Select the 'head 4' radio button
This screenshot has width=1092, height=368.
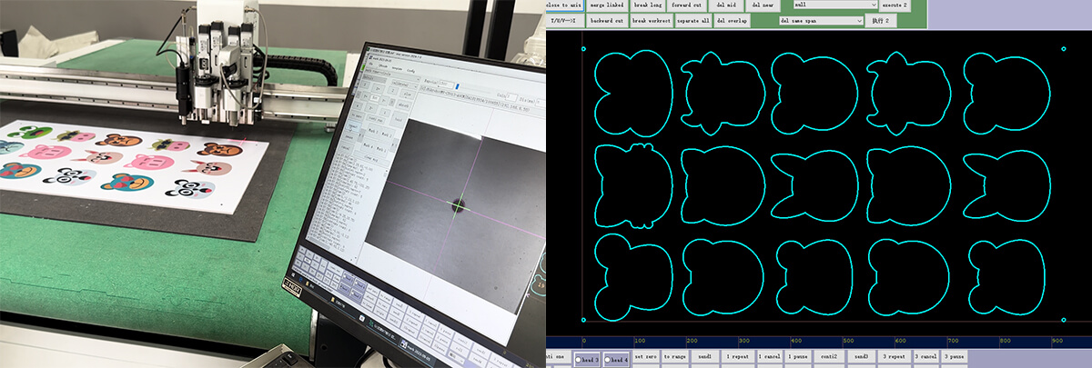pos(615,359)
